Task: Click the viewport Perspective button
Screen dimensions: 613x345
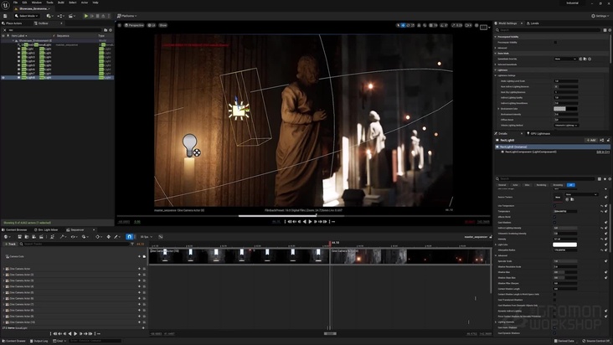Action: [x=134, y=25]
